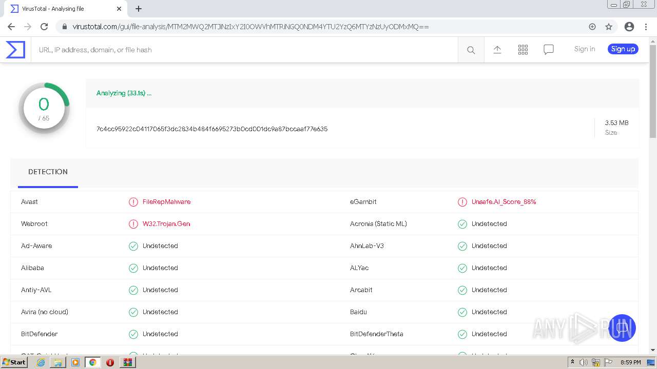Bookmark this page with star icon

point(609,27)
